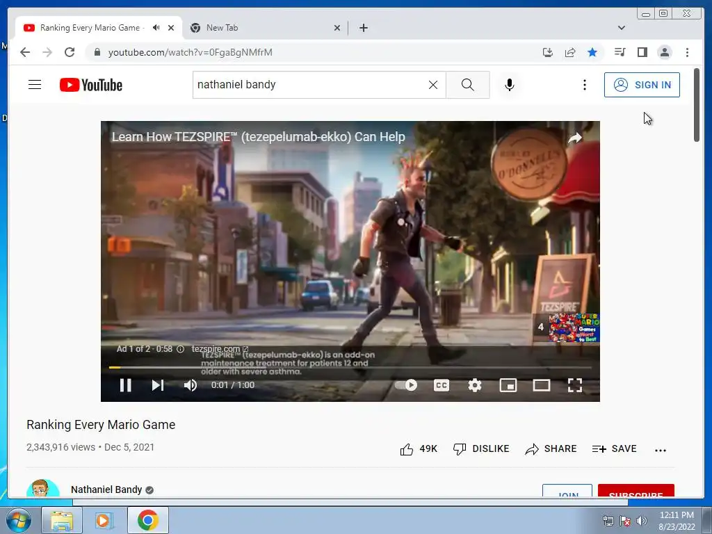Click the ad share arrow icon
The width and height of the screenshot is (712, 534).
pyautogui.click(x=575, y=138)
